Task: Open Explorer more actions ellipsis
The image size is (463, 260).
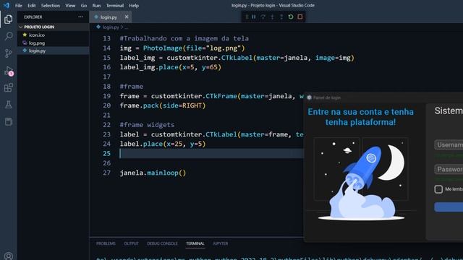Action: coord(80,17)
